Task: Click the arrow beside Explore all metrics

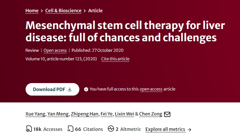Action: (190, 129)
